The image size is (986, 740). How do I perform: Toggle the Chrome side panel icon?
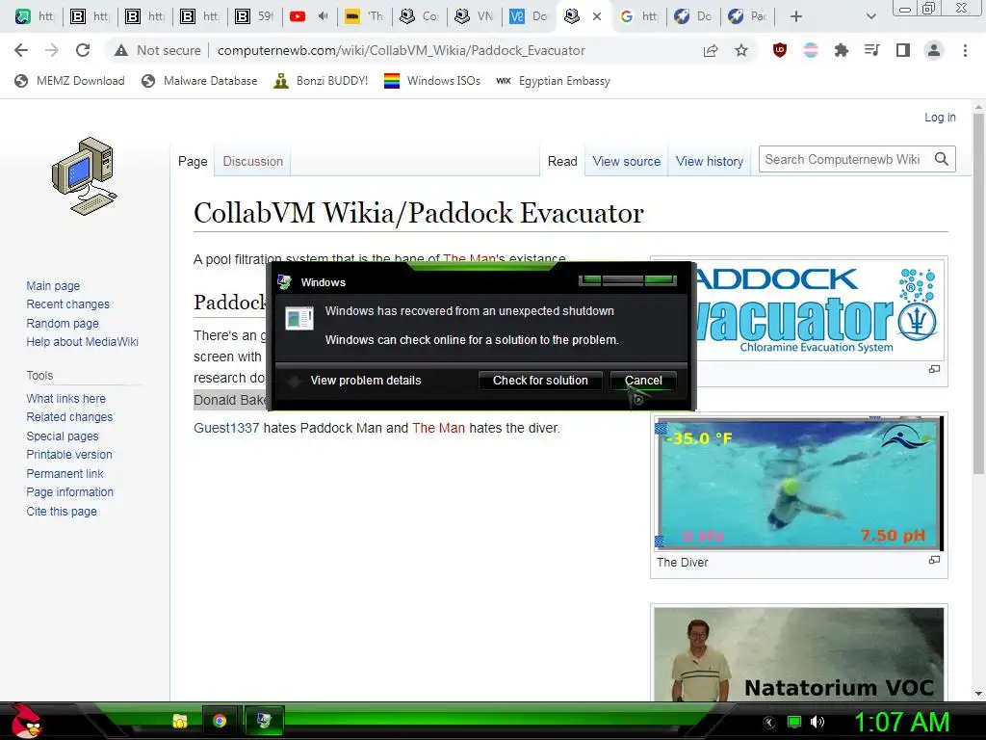tap(903, 50)
